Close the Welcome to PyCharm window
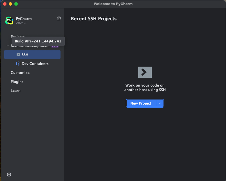226x181 pixels. click(5, 4)
